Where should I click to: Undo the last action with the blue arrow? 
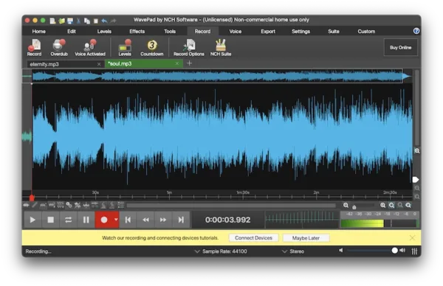[105, 21]
